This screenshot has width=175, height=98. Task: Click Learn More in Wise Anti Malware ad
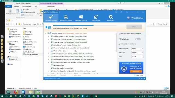[x=136, y=71]
